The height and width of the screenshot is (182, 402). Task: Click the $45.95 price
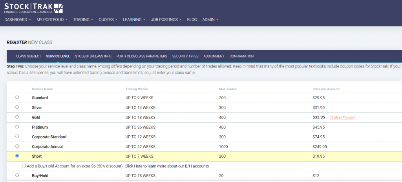319,127
